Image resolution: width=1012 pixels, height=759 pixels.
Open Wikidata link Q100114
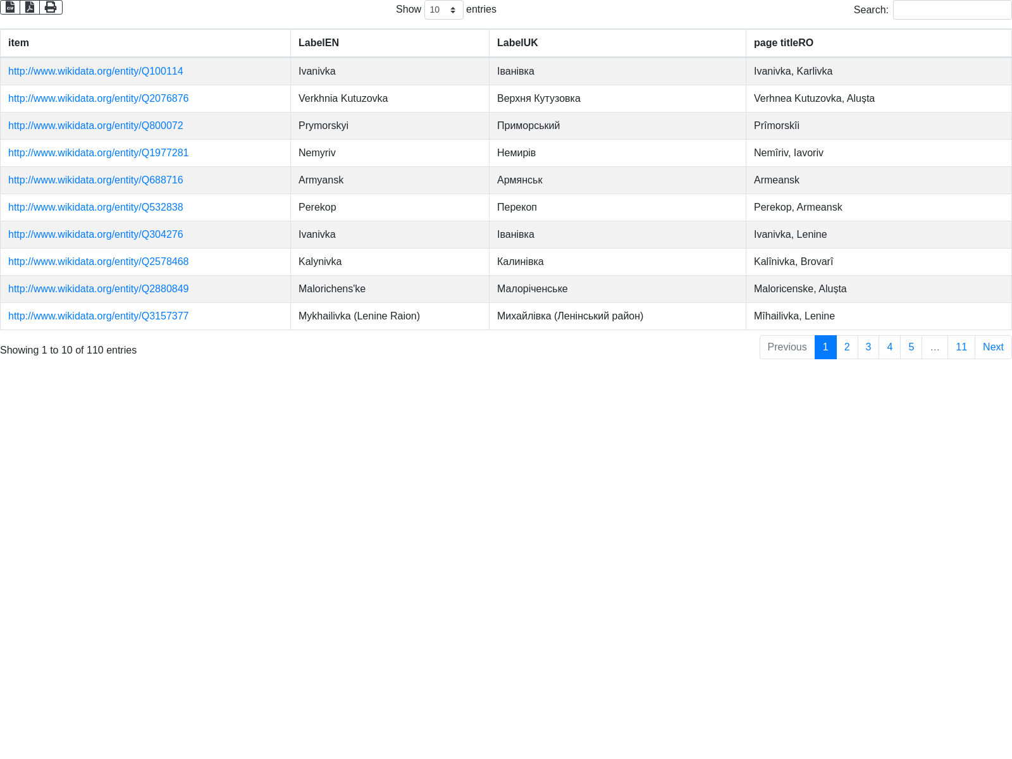pos(96,71)
